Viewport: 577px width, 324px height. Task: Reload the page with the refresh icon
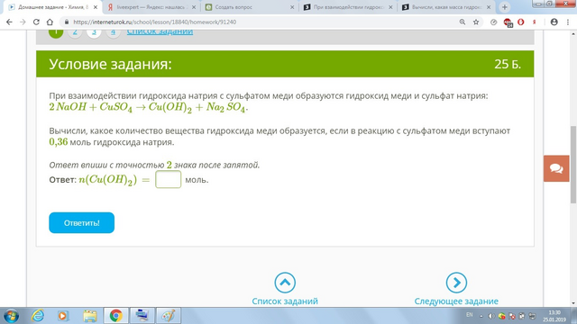click(x=36, y=22)
